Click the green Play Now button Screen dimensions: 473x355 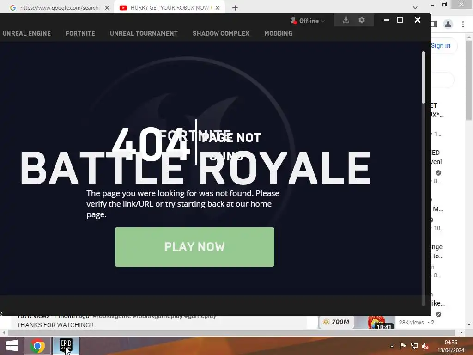click(194, 247)
